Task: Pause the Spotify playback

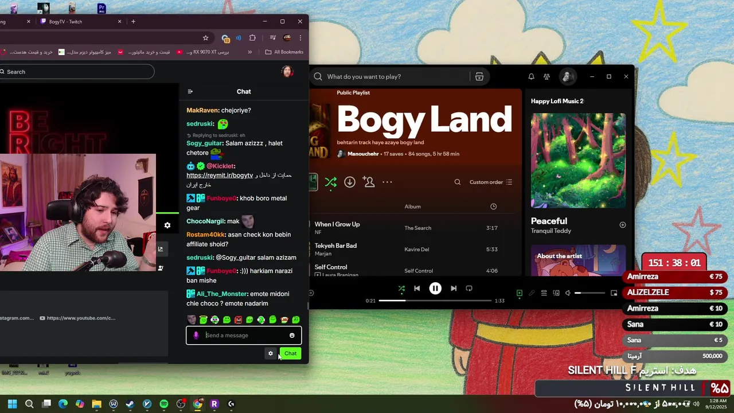Action: (435, 289)
